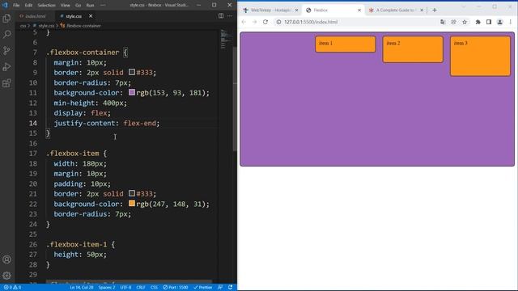Open the Go menu
The image size is (518, 291).
(78, 6)
